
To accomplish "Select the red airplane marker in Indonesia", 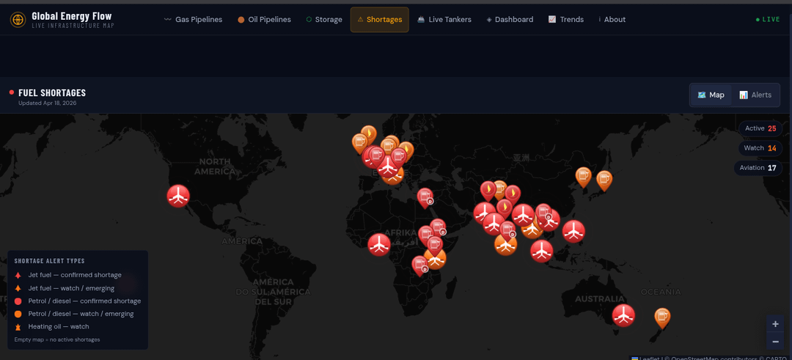I will (x=542, y=251).
